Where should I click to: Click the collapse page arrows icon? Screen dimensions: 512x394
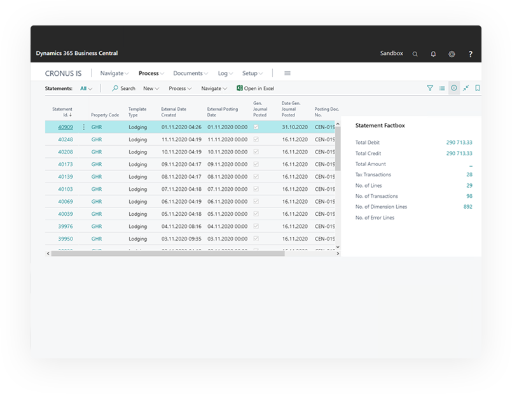click(466, 88)
